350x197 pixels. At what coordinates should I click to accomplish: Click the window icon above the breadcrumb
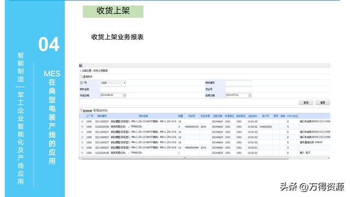(x=81, y=66)
